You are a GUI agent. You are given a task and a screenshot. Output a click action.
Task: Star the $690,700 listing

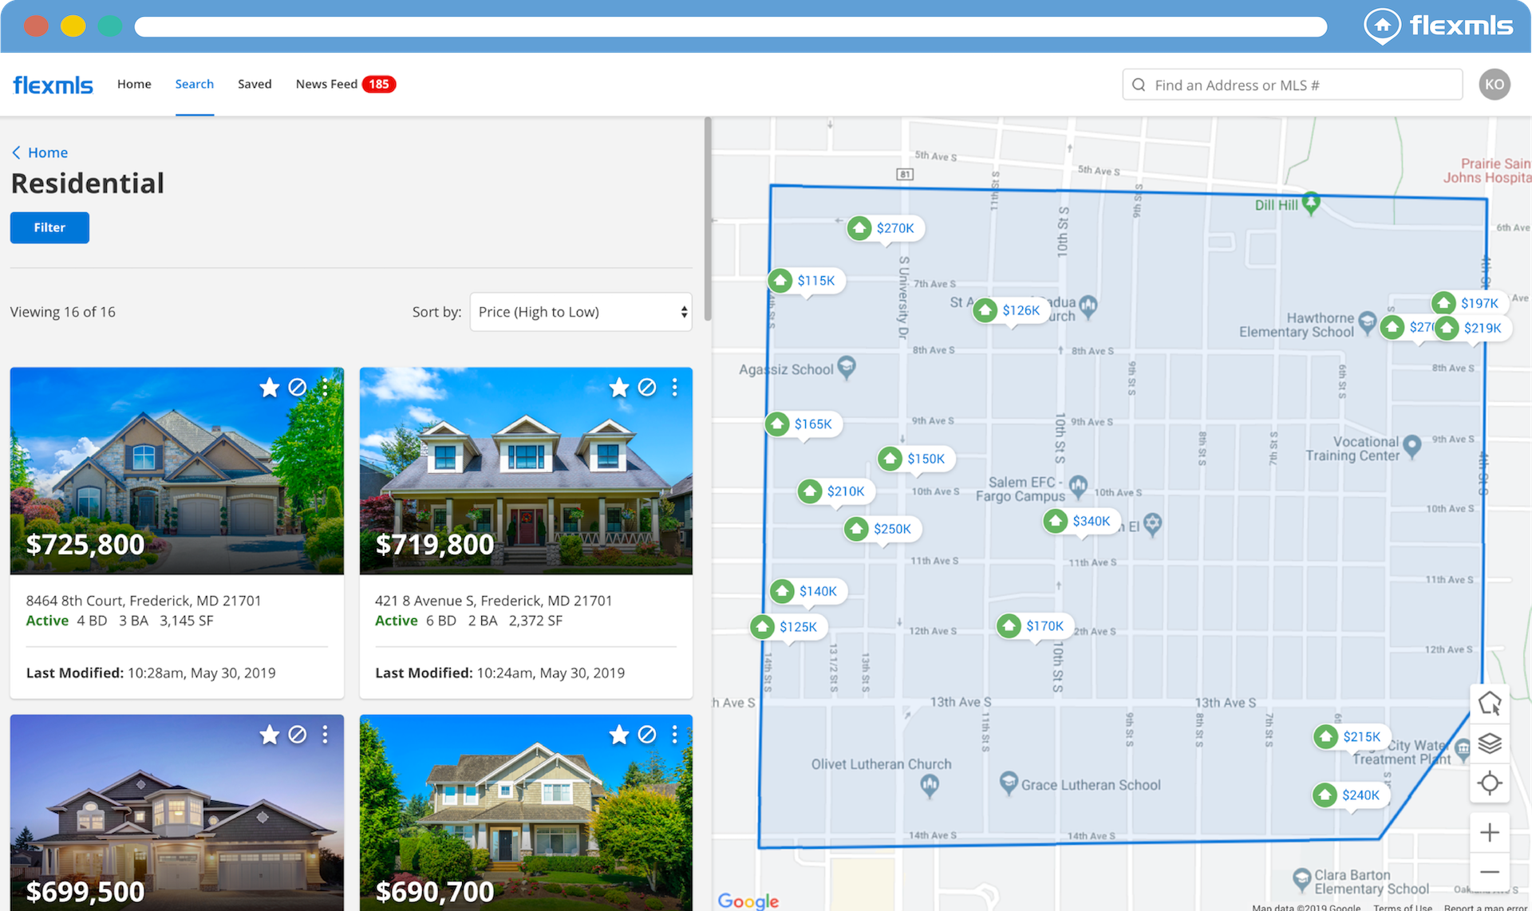(619, 735)
